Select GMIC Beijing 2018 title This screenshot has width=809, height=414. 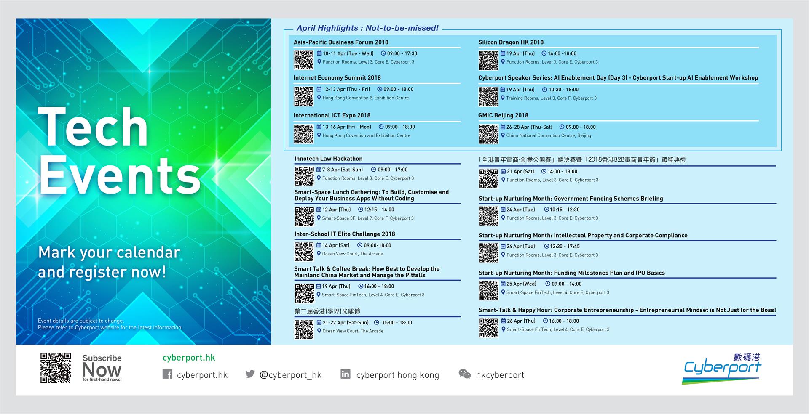pyautogui.click(x=503, y=115)
